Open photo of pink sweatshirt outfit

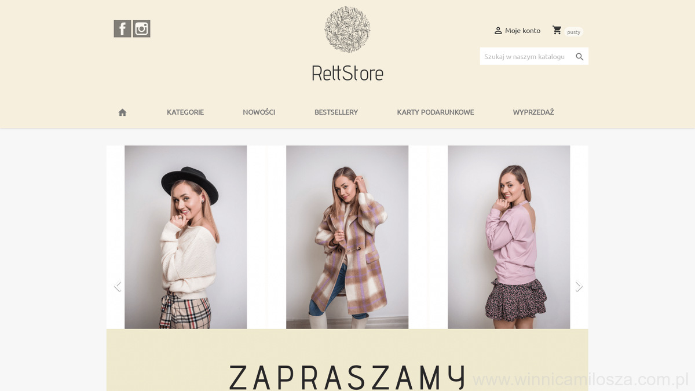(509, 237)
